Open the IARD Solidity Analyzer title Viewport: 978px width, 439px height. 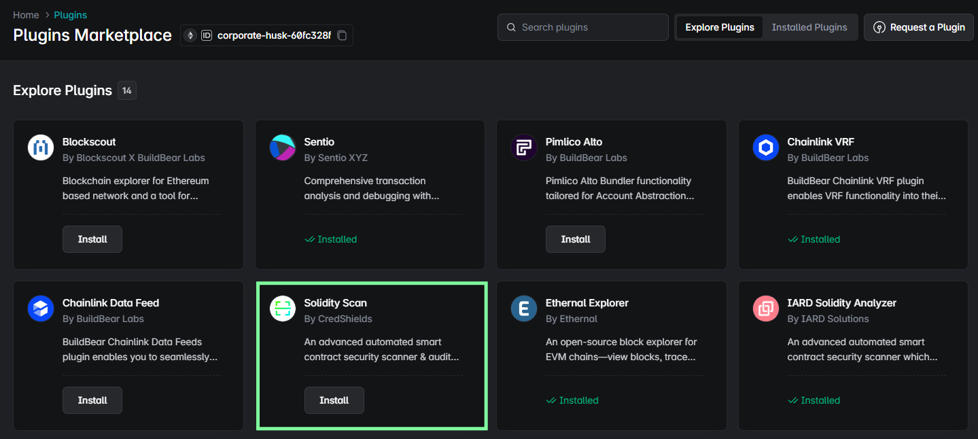(842, 303)
